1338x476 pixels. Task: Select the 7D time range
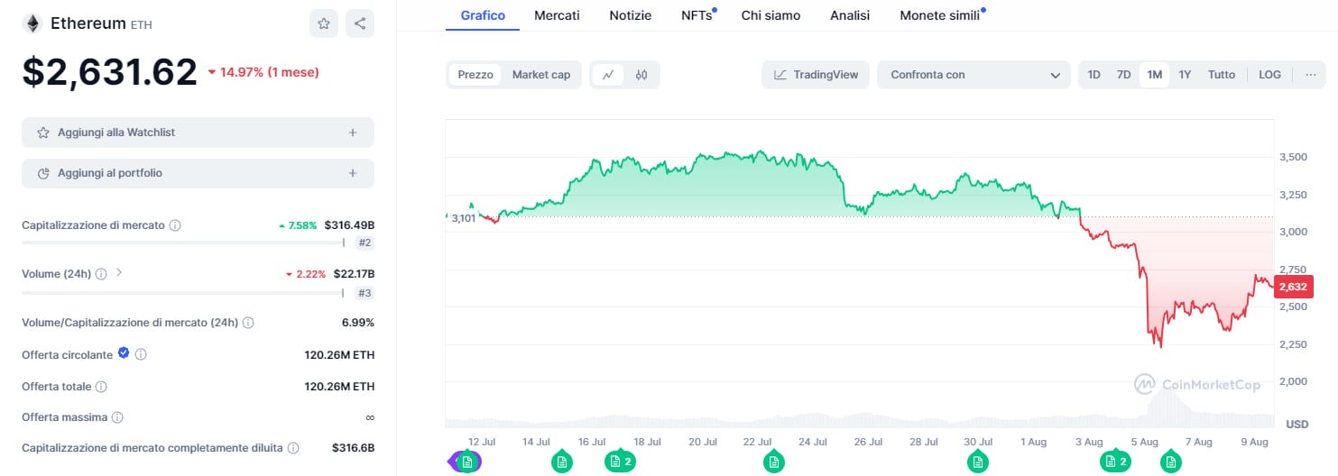pos(1123,75)
